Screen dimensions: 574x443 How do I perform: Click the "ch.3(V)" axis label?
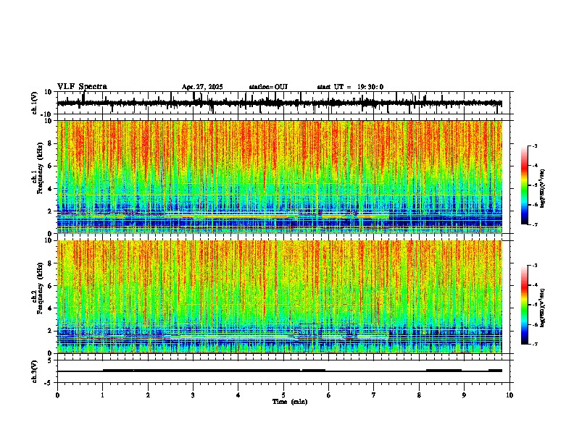tap(35, 371)
